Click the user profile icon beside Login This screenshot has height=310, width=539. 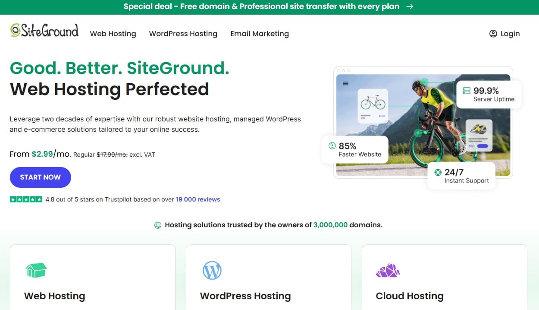[493, 34]
